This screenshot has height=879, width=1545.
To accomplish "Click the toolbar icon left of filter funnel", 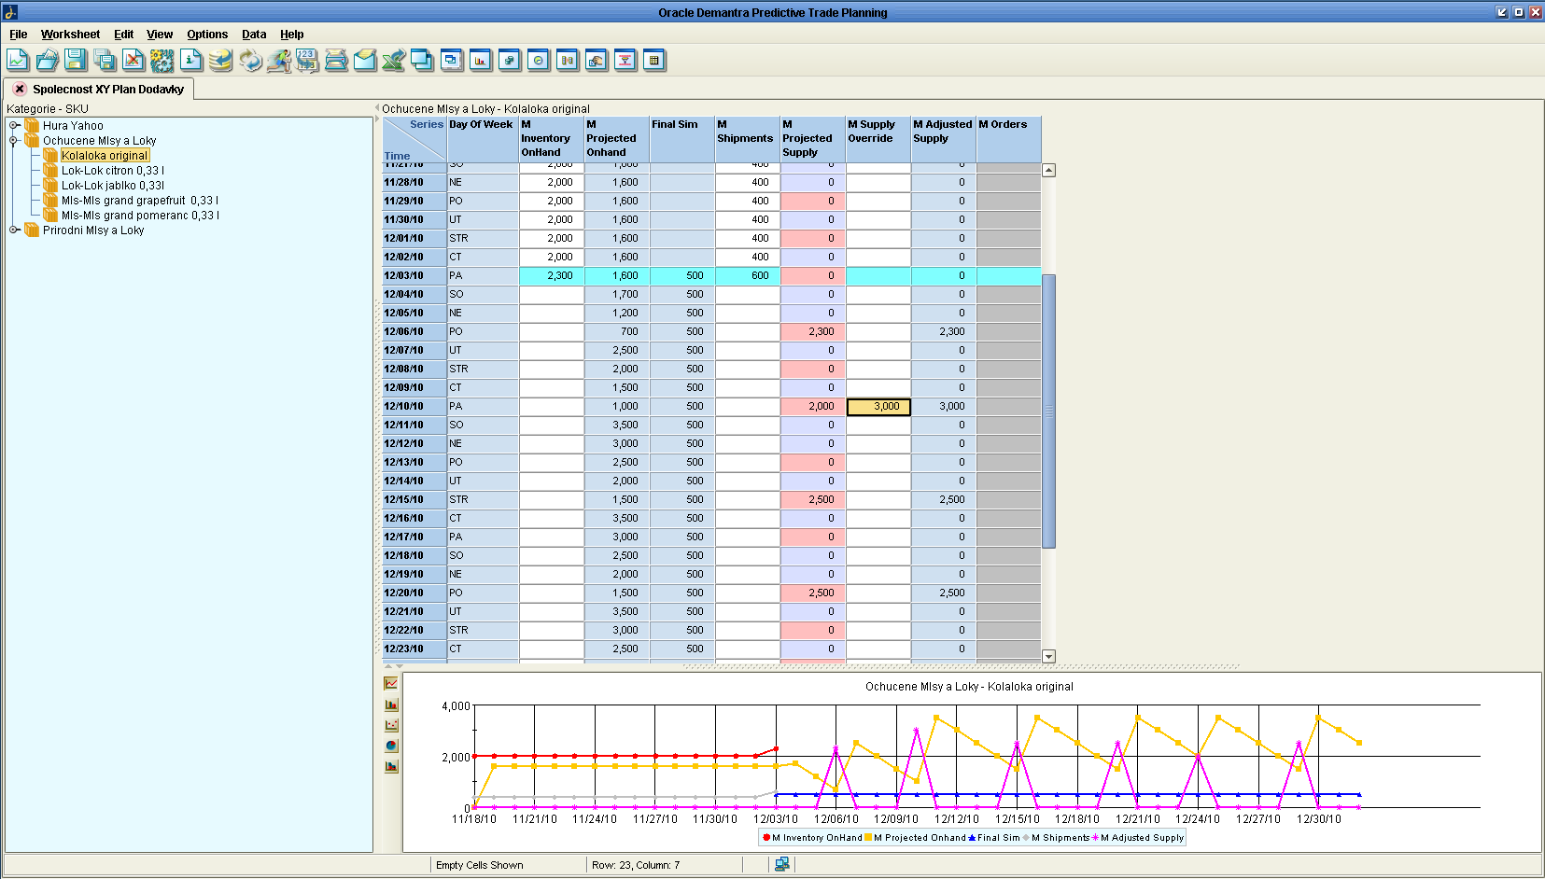I will (597, 61).
